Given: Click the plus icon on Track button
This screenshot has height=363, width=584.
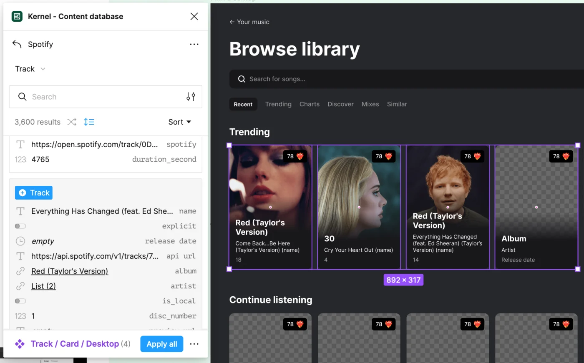Looking at the screenshot, I should click(x=23, y=193).
